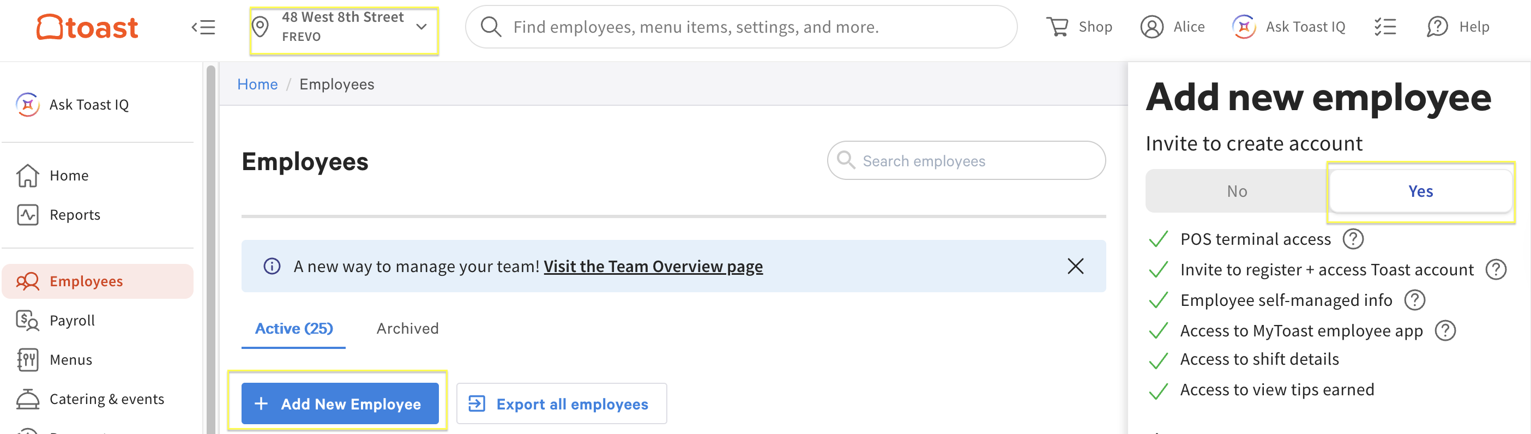Click the Add New Employee button
1531x434 pixels.
[x=340, y=403]
